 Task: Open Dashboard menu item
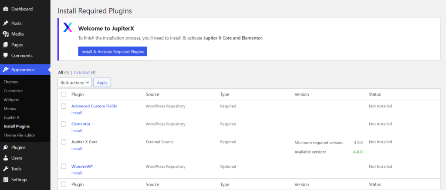[x=22, y=9]
